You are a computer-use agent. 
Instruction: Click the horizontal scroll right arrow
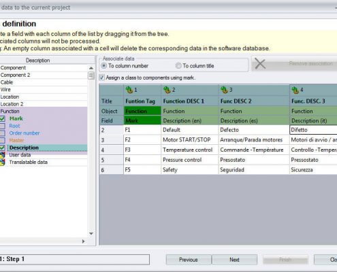point(83,241)
